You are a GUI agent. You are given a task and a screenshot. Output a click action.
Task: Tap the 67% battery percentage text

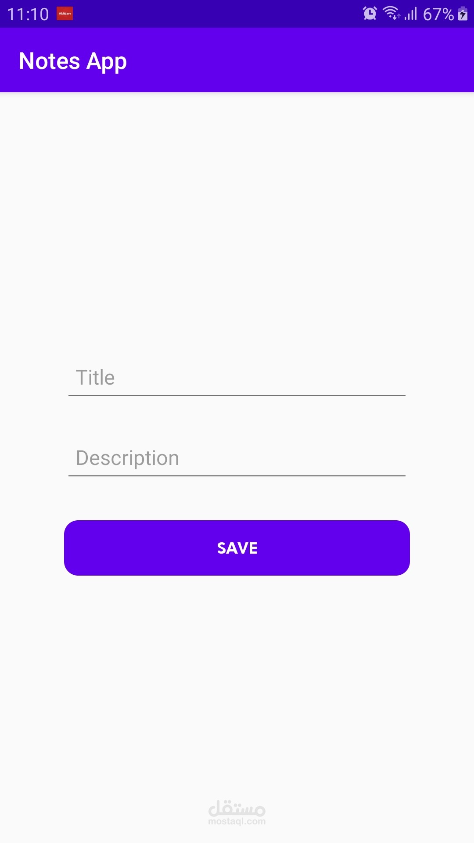438,14
